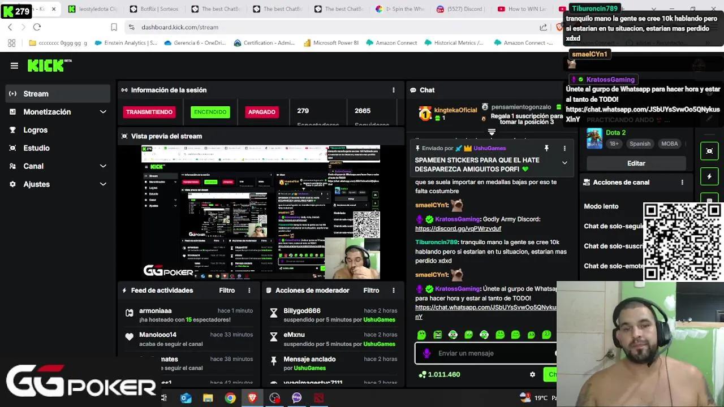
Task: Open chat settings gear icon
Action: [x=532, y=374]
